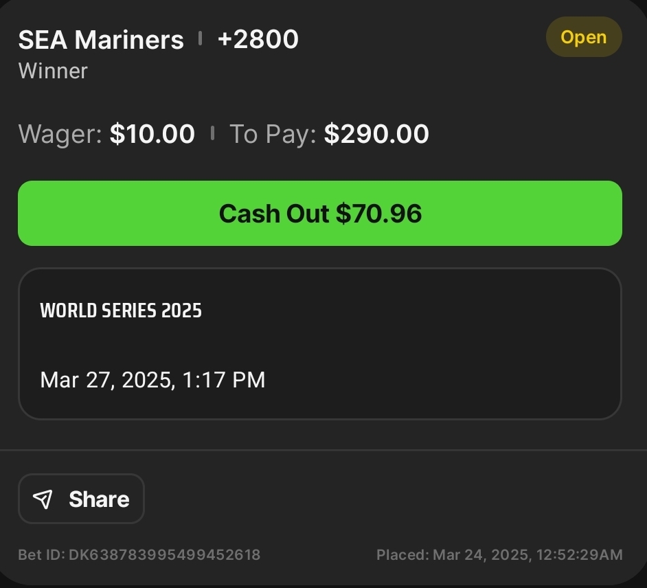Click the Mar 27, 2025, 1:17 PM event time

tap(152, 380)
